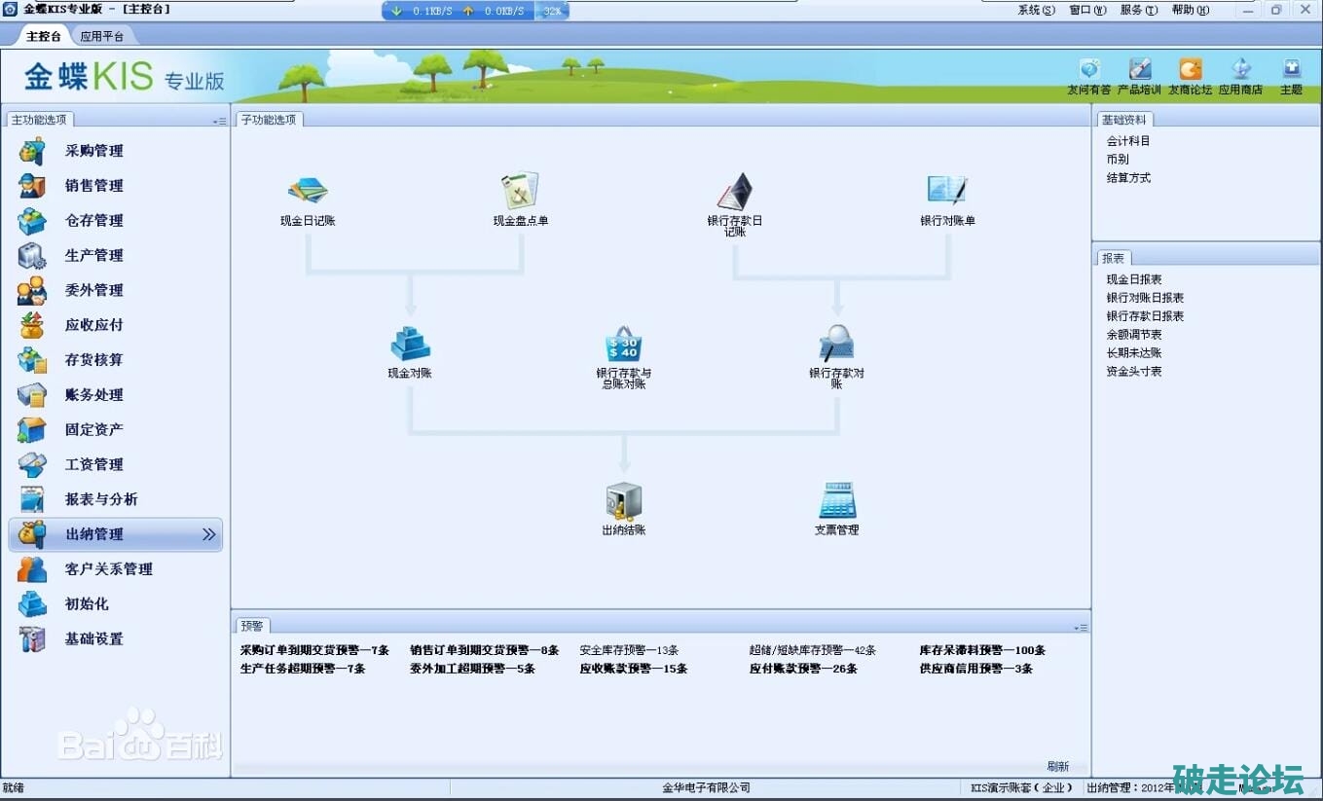Launch the 现金对账 module icon

coord(410,344)
